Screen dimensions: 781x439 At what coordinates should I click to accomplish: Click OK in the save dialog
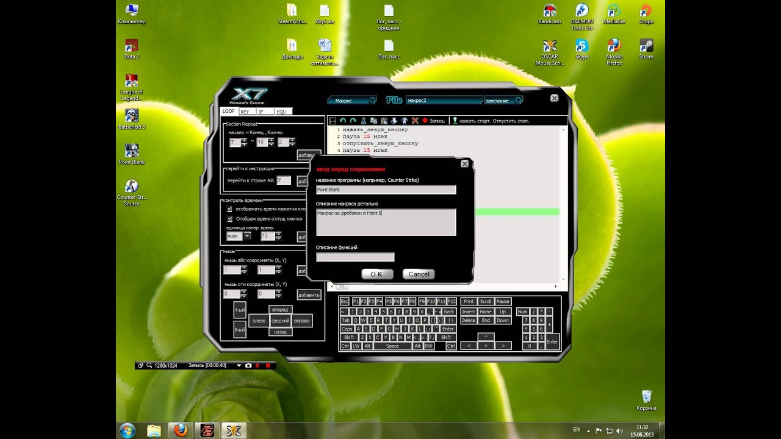(x=376, y=274)
